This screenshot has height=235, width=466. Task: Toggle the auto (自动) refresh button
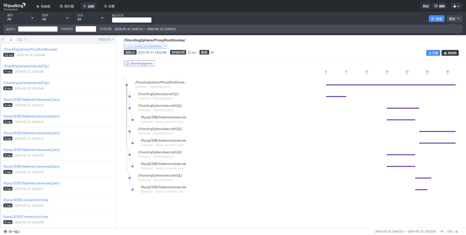point(425,6)
